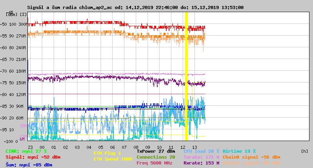The image size is (313, 168).
Task: Click the '02' hour tick on the time axis
Action: click(x=65, y=147)
